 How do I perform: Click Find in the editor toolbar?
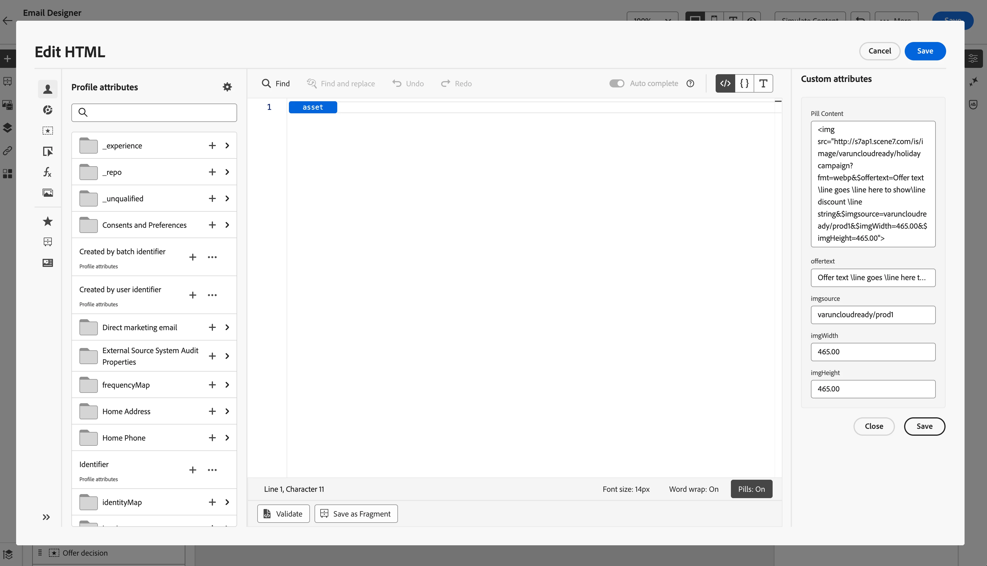276,83
